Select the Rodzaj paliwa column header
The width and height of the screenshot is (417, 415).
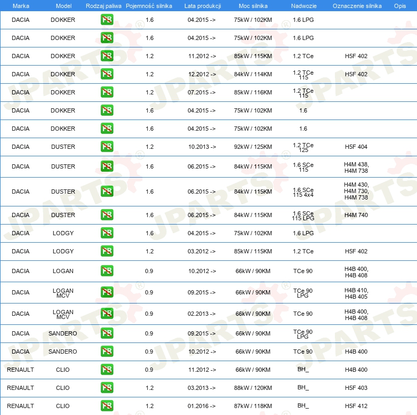tap(103, 5)
